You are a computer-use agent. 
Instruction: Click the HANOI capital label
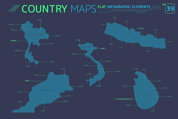pyautogui.click(x=103, y=49)
